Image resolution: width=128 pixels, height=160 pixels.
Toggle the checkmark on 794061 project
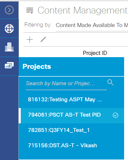point(116,115)
